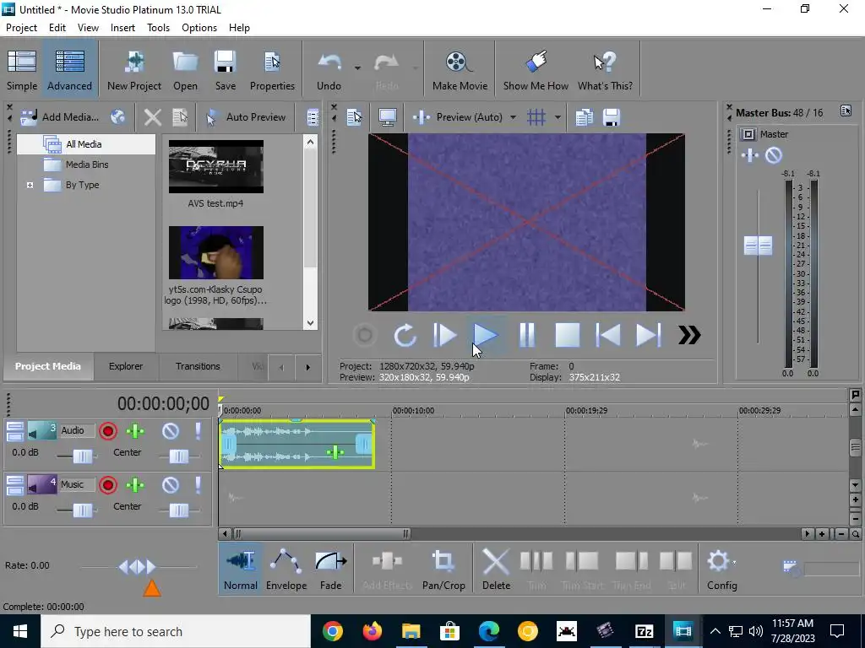Solo the Audio track
Image resolution: width=865 pixels, height=648 pixels.
(x=198, y=431)
